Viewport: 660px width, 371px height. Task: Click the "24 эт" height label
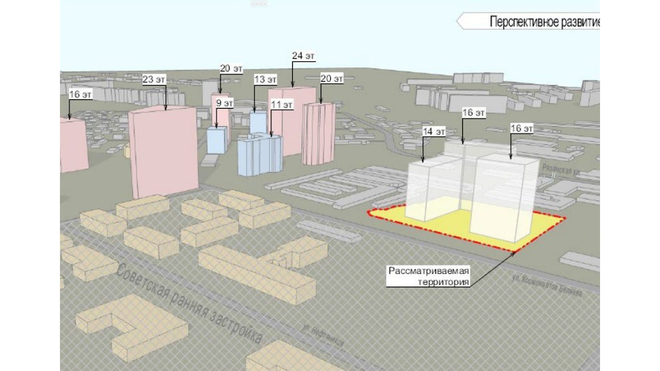pos(304,56)
